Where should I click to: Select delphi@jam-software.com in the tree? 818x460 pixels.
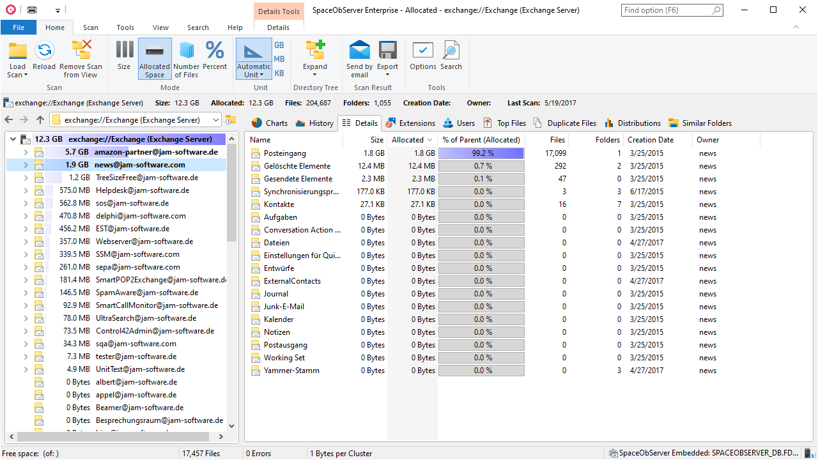point(141,216)
